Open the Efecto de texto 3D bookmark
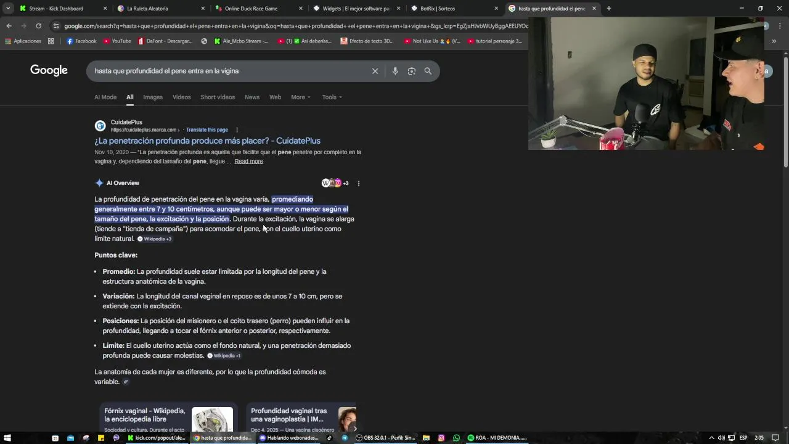The image size is (789, 444). coord(367,41)
